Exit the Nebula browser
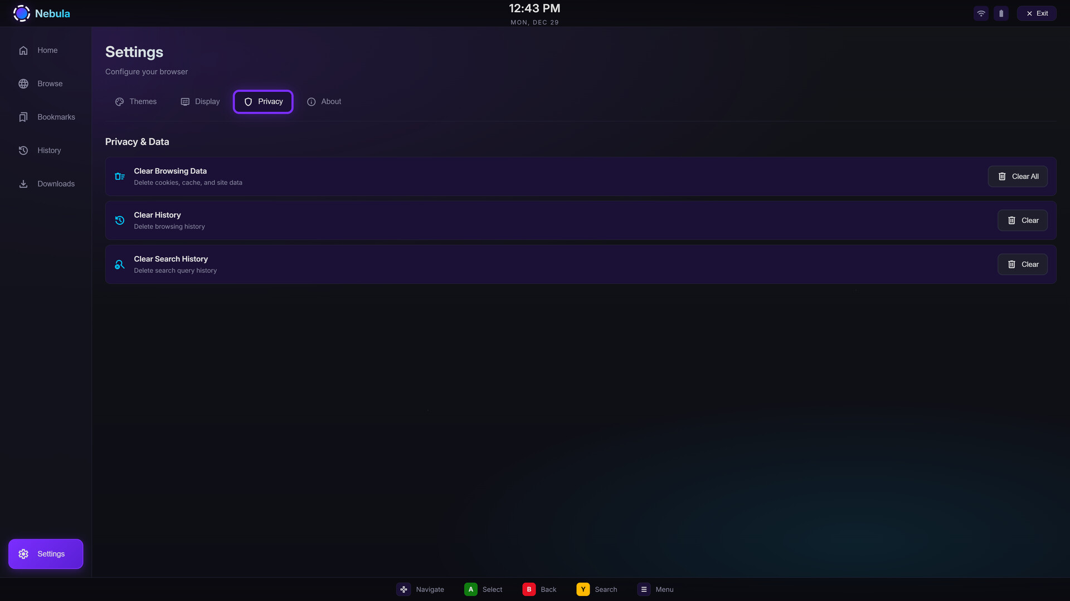Image resolution: width=1070 pixels, height=601 pixels. 1037,13
